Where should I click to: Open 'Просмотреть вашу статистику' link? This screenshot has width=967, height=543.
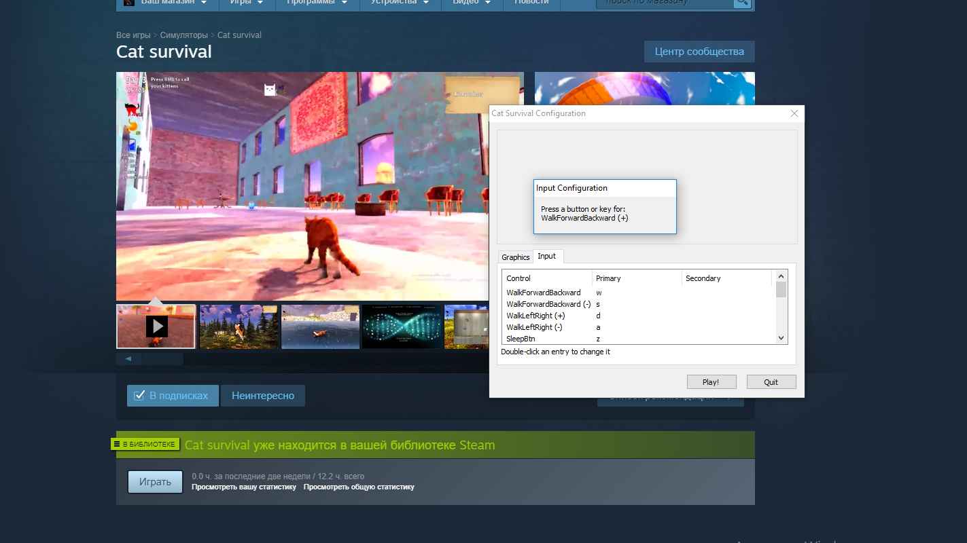click(244, 487)
